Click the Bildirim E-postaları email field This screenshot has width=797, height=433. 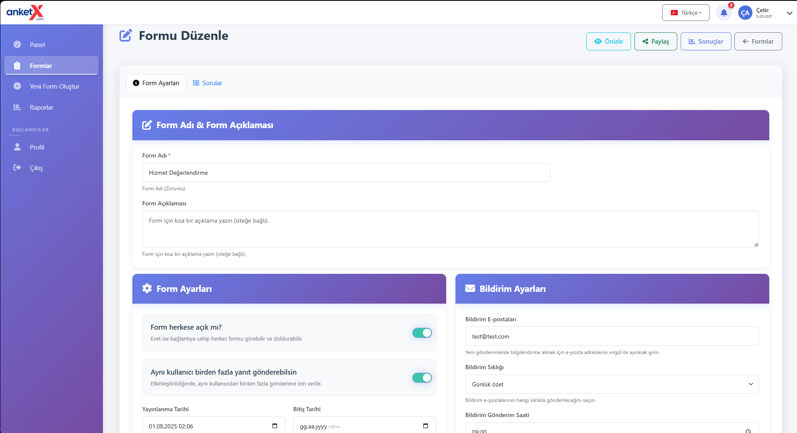coord(612,336)
